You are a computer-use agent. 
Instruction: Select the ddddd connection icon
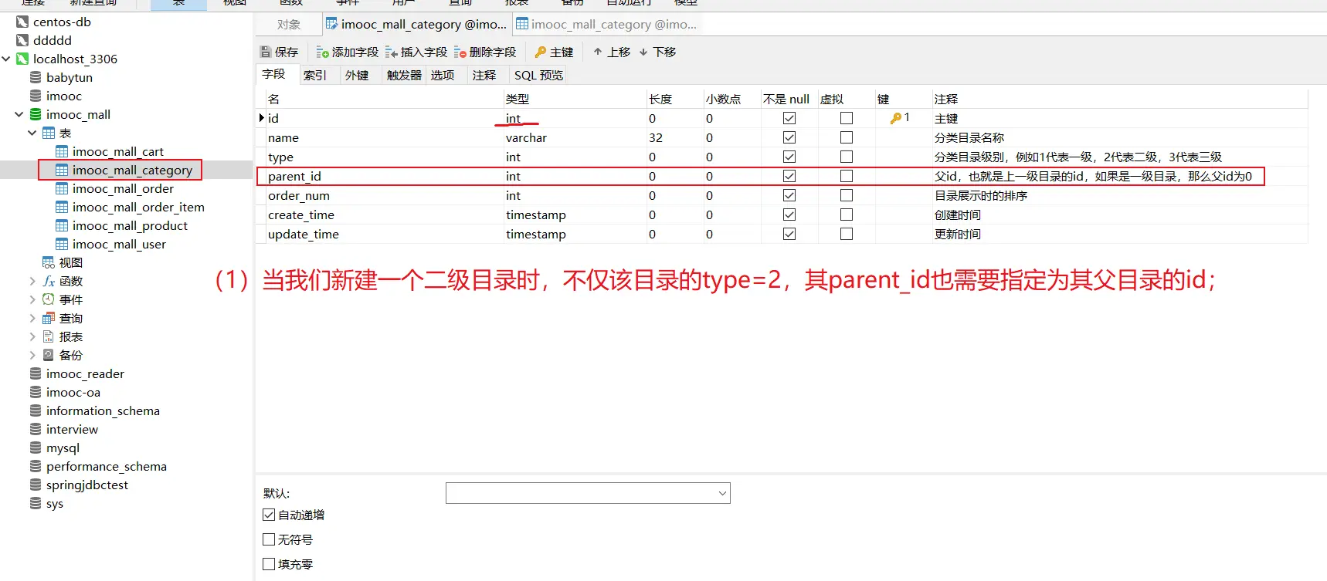tap(22, 40)
